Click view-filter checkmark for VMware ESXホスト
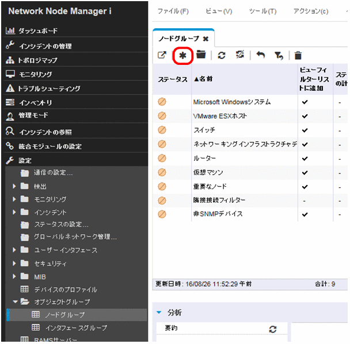Screen dimensions: 350x344 [x=305, y=116]
